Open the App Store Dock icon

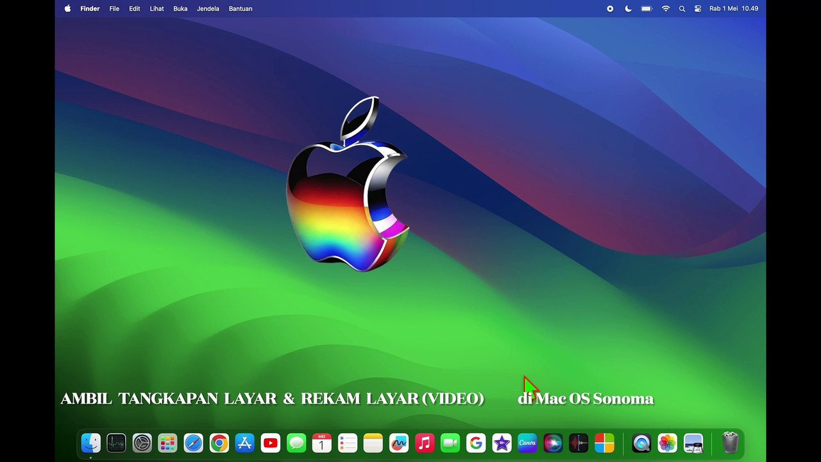pos(244,443)
